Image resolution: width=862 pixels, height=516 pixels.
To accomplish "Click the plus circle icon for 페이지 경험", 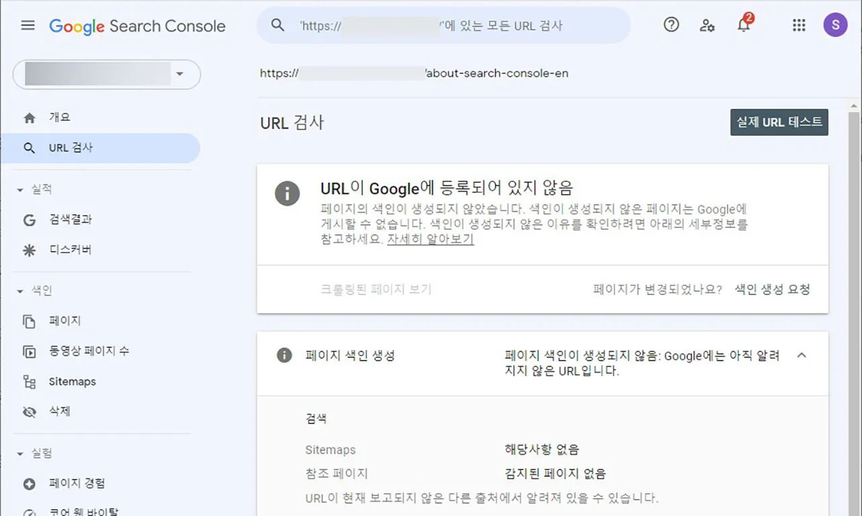I will click(29, 484).
